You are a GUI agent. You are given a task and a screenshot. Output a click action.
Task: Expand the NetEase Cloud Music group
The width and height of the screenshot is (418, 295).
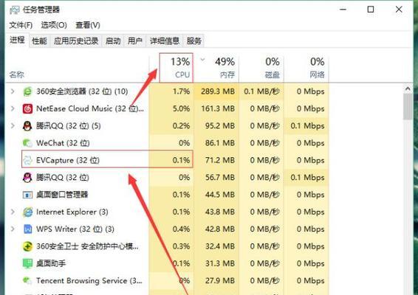pos(13,108)
